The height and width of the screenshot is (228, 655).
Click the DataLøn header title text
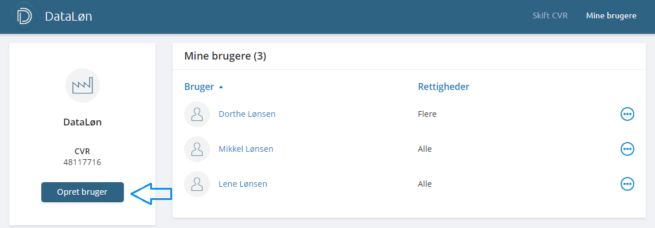tap(68, 17)
